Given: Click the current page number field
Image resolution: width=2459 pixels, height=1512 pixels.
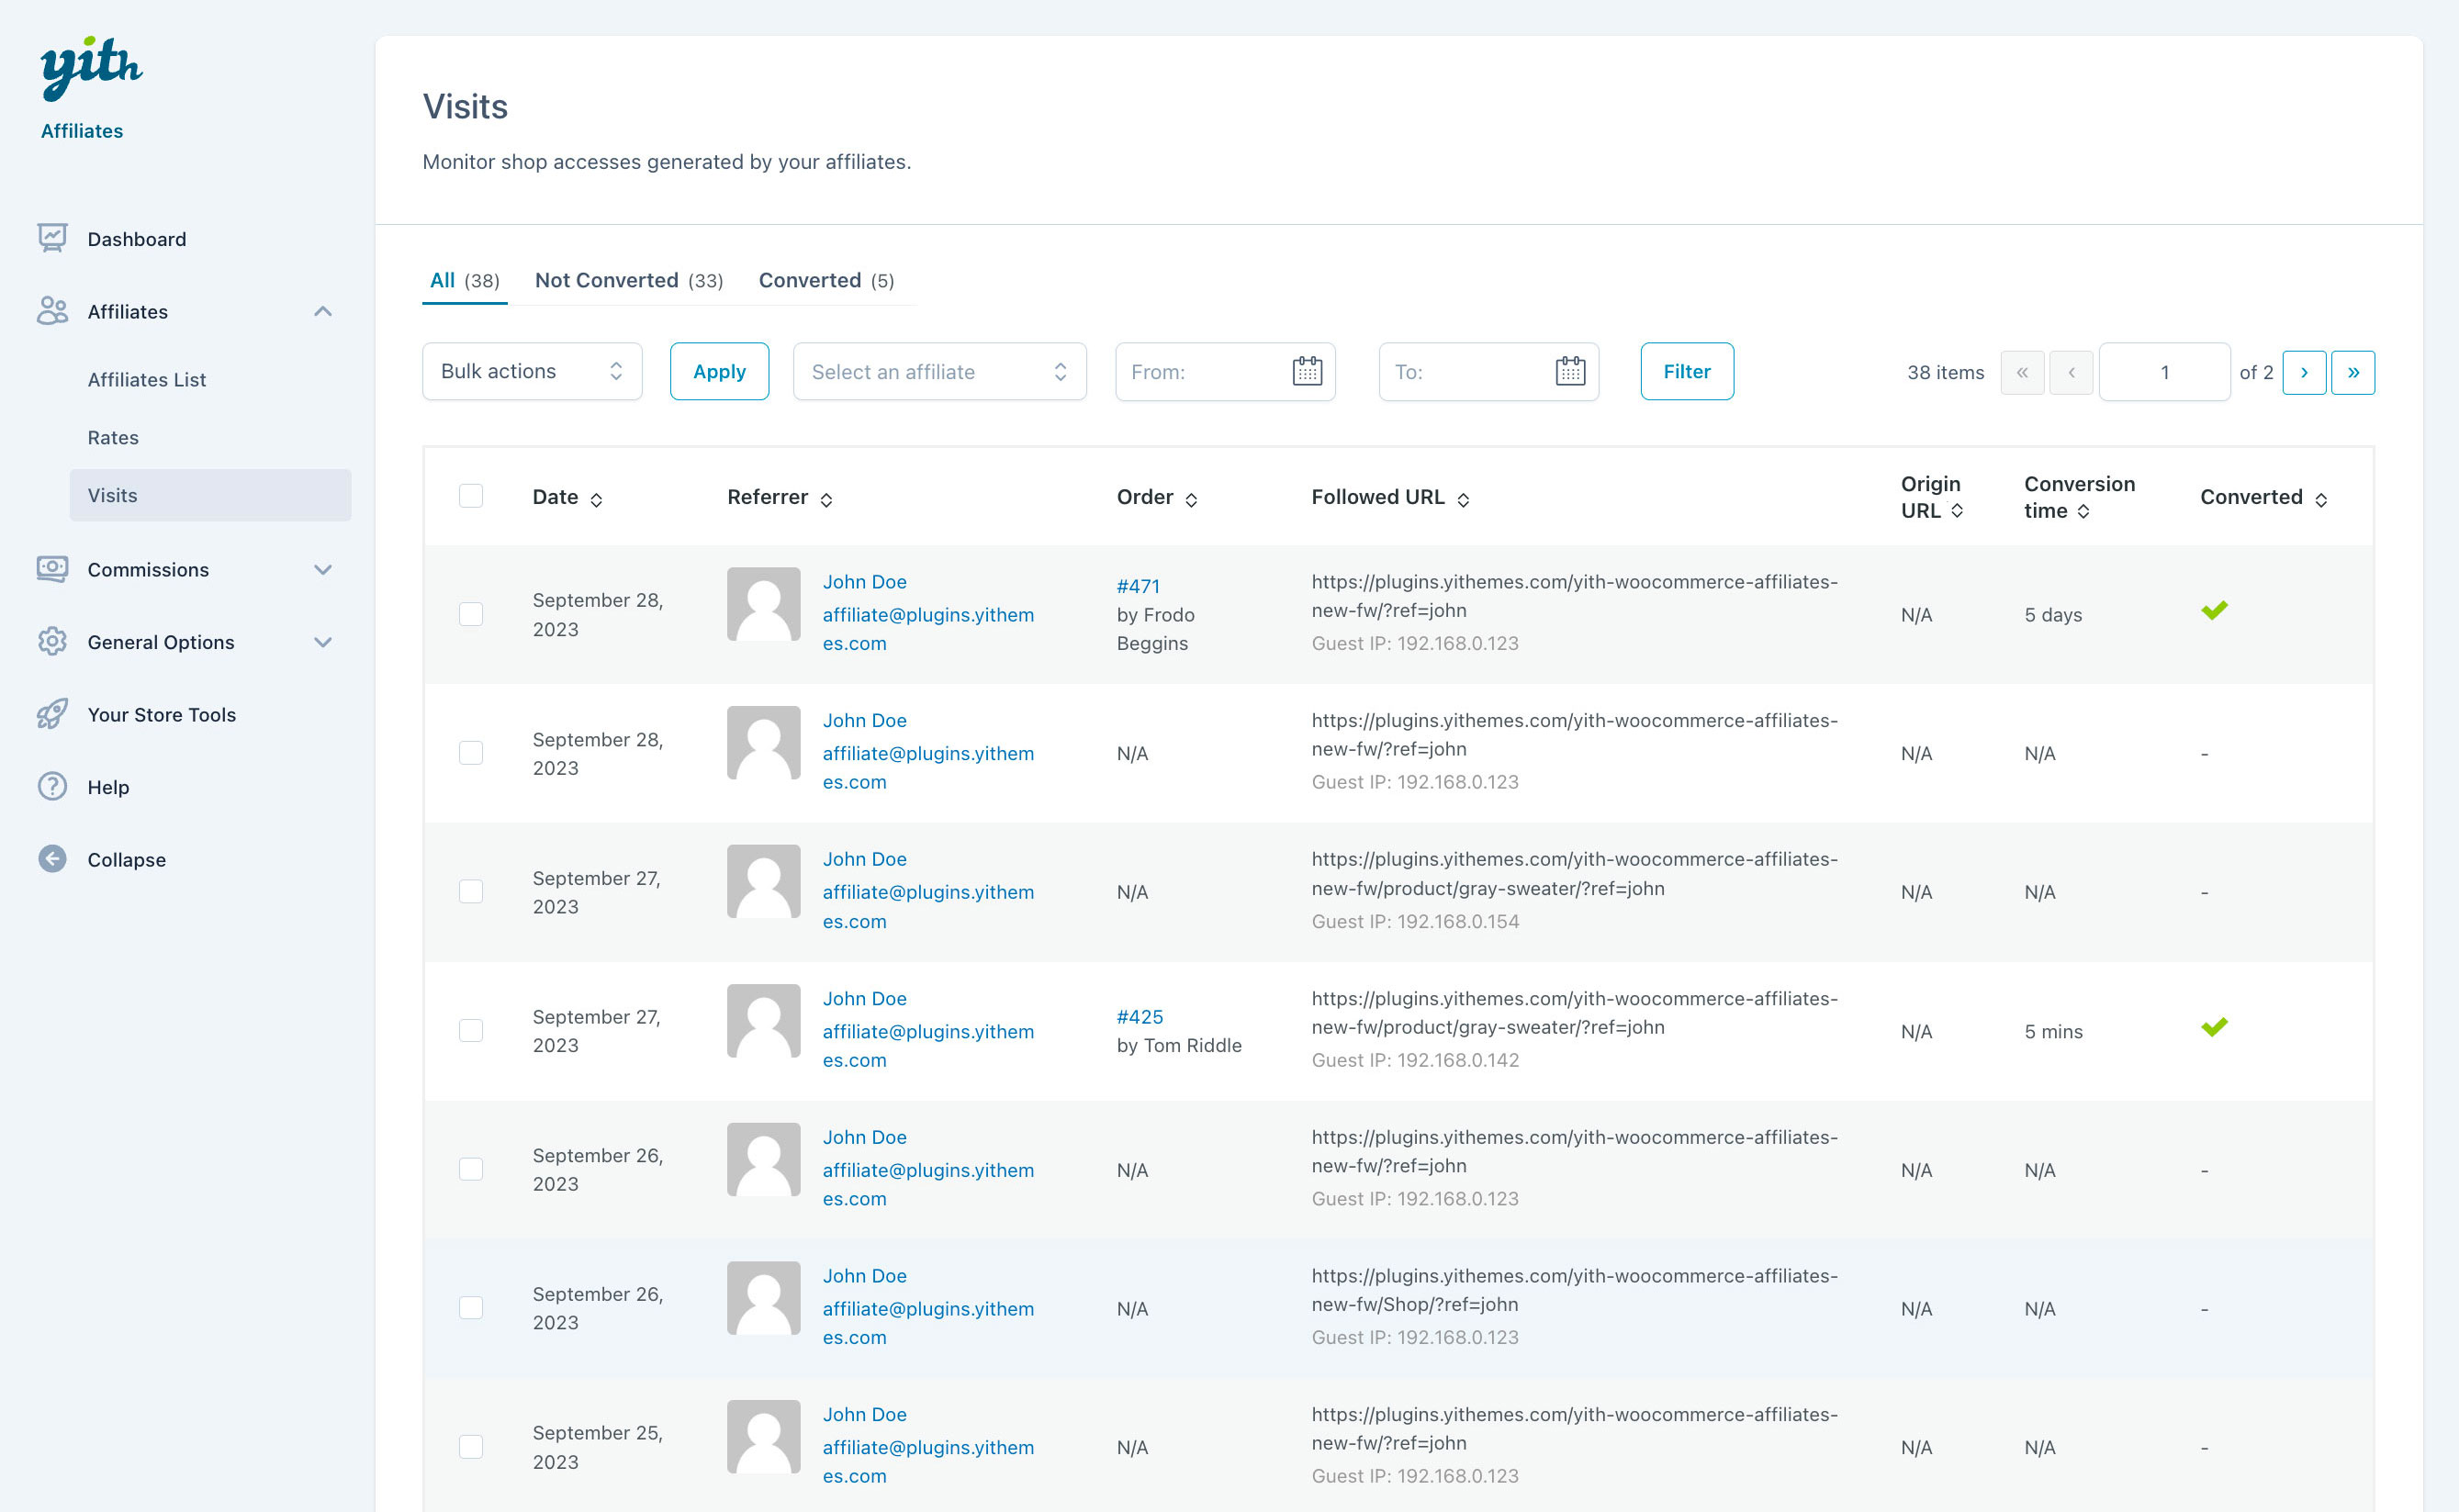Looking at the screenshot, I should (2164, 372).
